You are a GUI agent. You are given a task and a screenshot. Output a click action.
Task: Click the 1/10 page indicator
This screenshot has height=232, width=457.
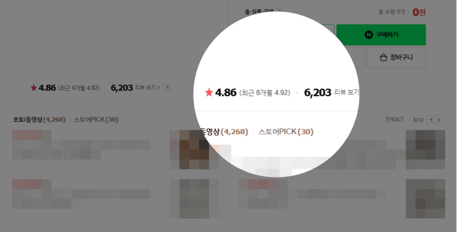[x=418, y=120]
